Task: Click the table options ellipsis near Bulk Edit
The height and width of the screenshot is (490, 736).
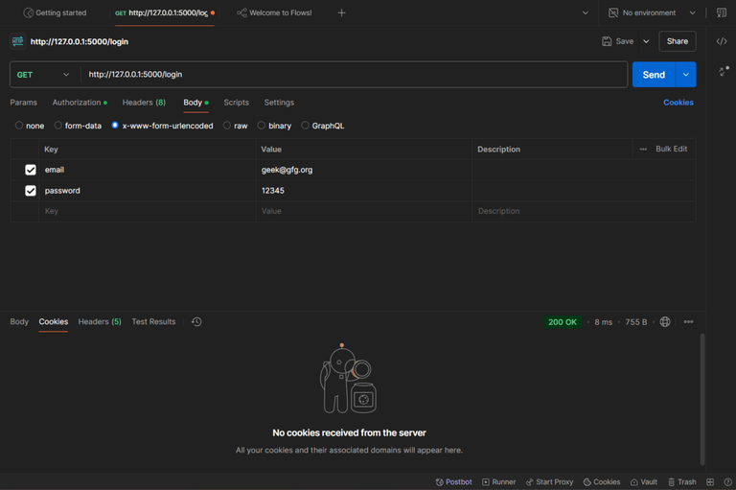Action: 643,149
